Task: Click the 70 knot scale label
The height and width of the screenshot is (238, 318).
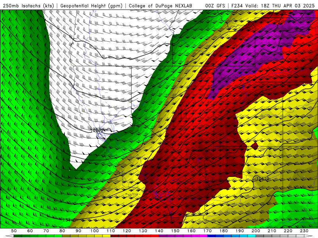Action: 46,231
